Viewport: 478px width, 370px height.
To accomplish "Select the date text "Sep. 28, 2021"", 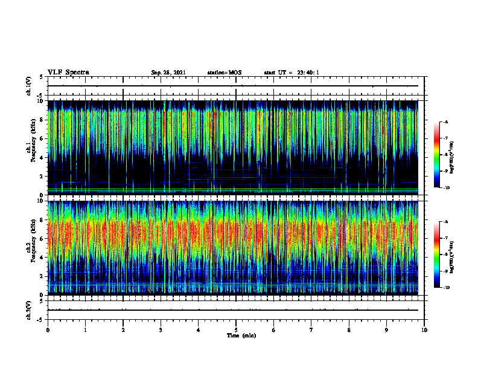I will [168, 73].
